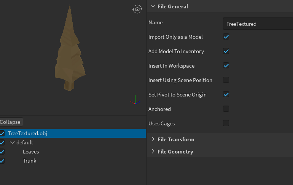
Task: Expand the File Transform section
Action: 153,139
